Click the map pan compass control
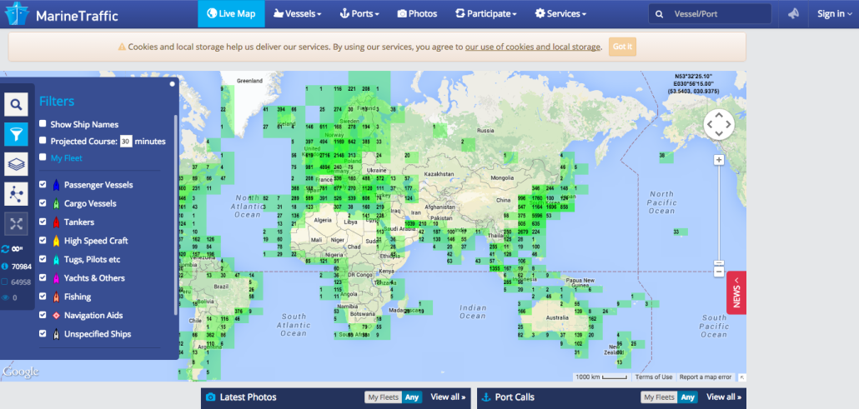This screenshot has height=409, width=859. [x=719, y=124]
